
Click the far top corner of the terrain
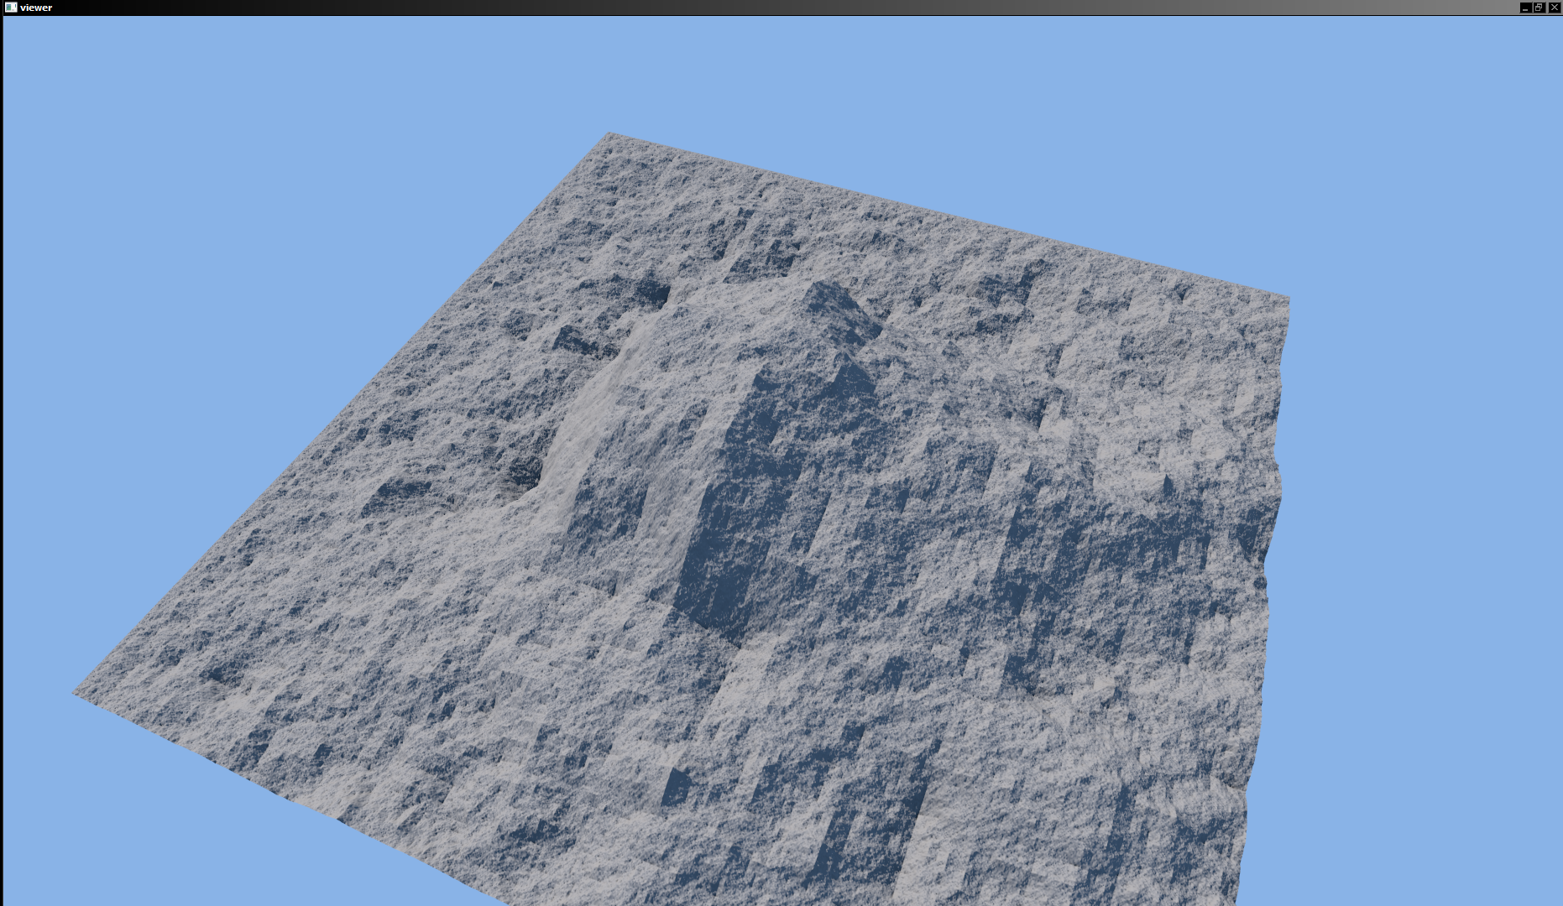(610, 134)
